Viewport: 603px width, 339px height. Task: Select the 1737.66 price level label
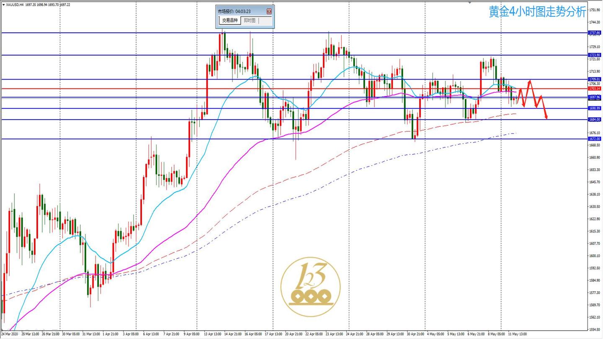(x=595, y=32)
